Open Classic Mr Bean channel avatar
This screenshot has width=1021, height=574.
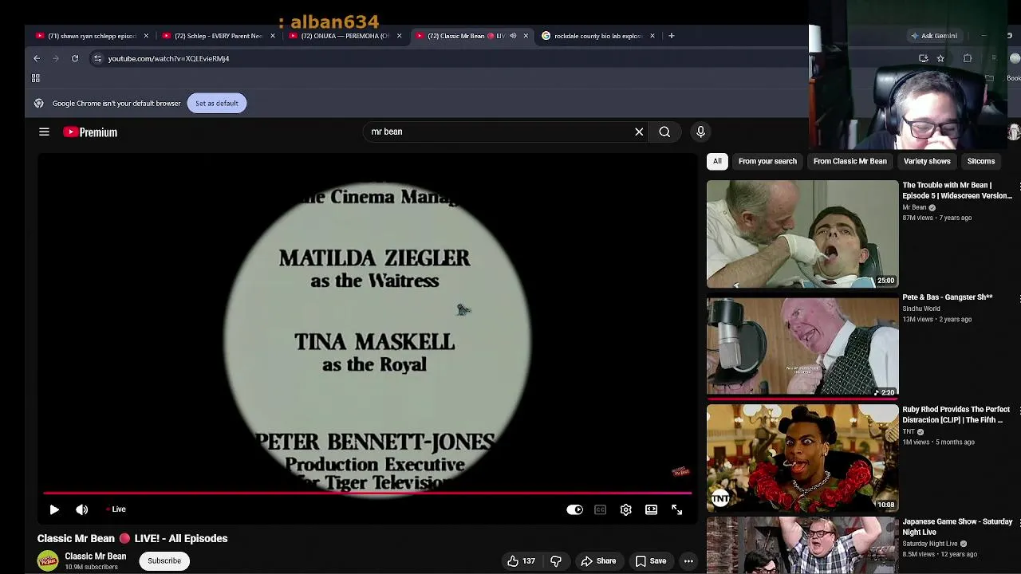(x=48, y=561)
